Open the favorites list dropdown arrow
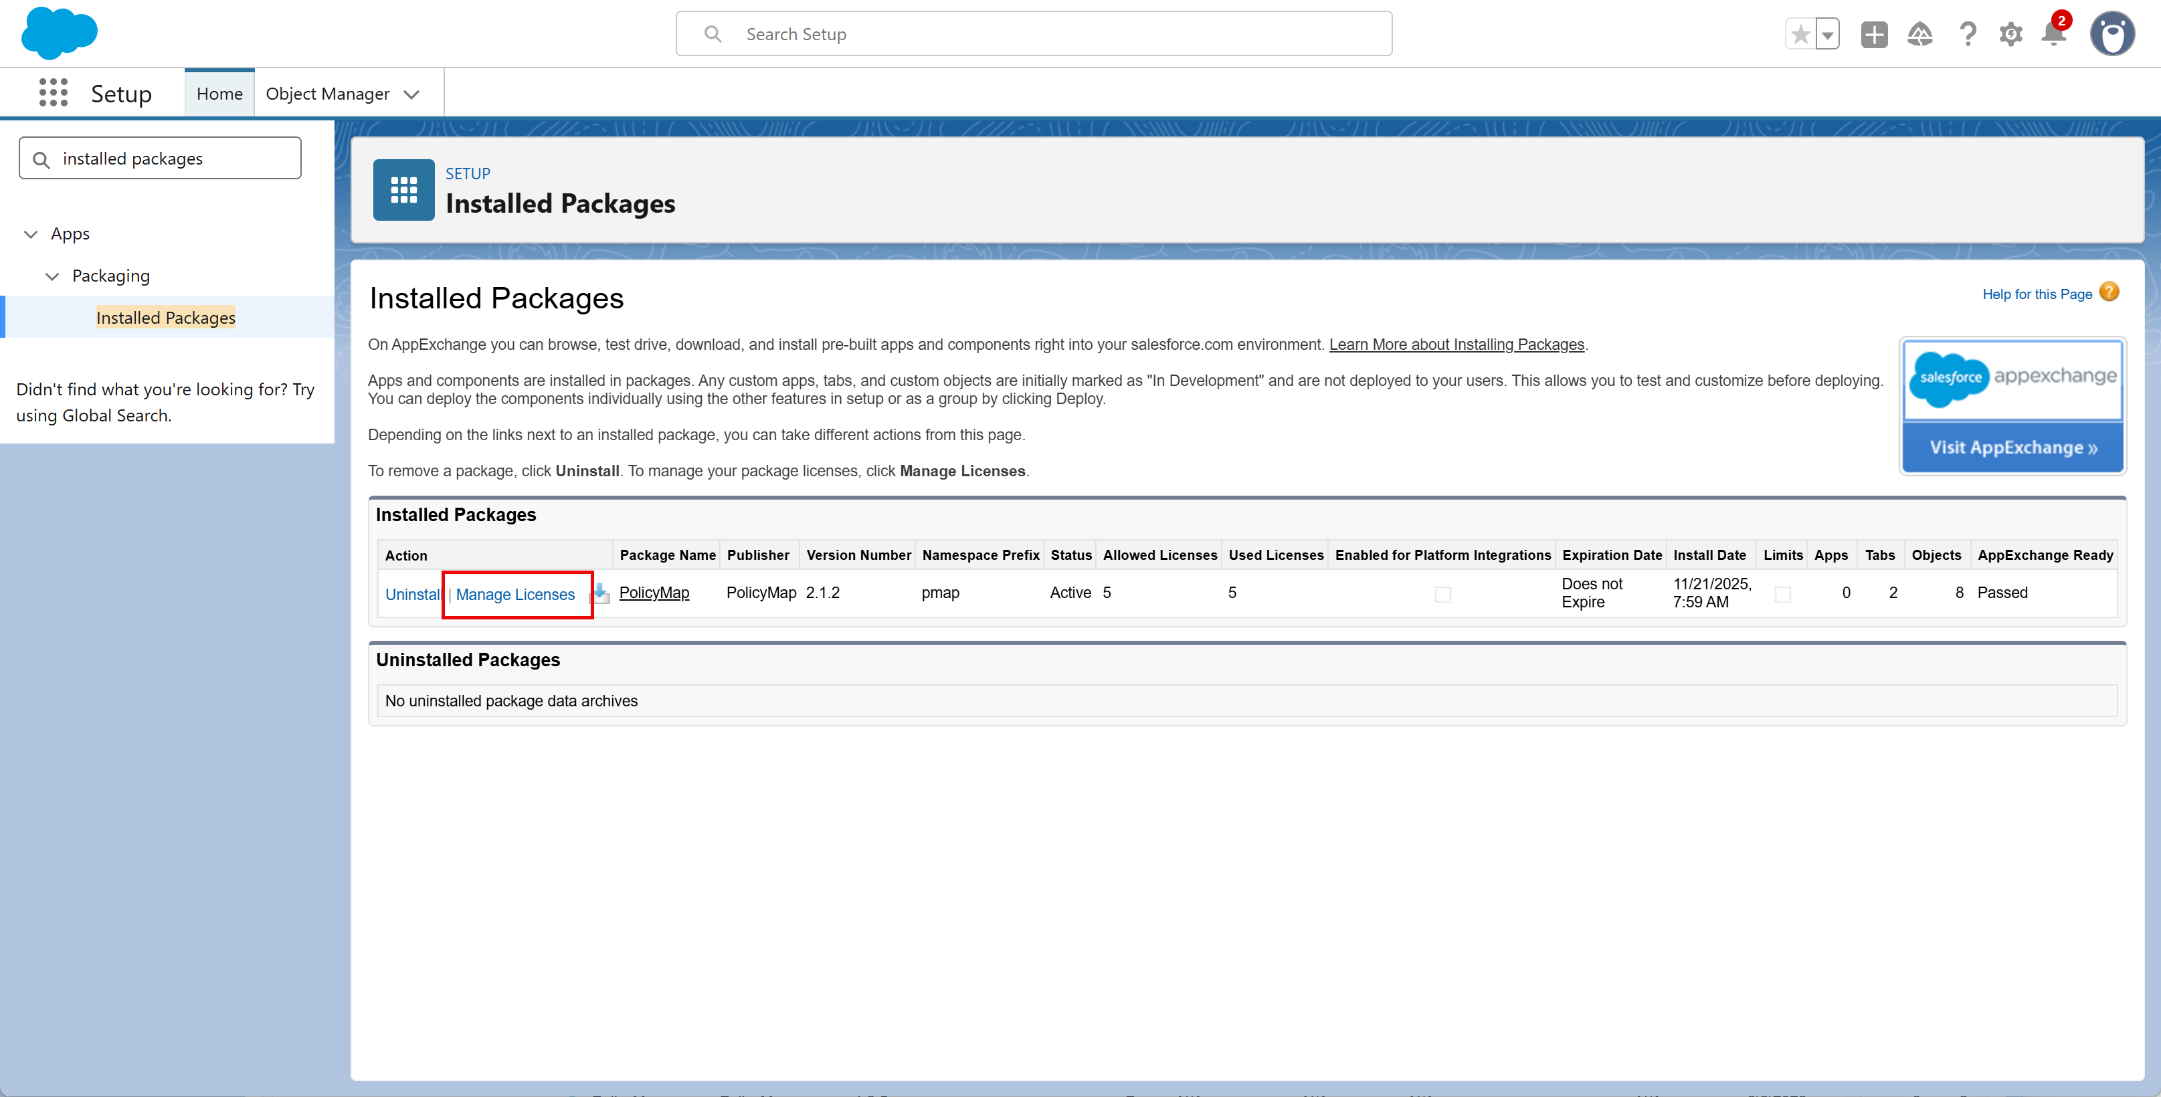Viewport: 2161px width, 1097px height. (1827, 34)
